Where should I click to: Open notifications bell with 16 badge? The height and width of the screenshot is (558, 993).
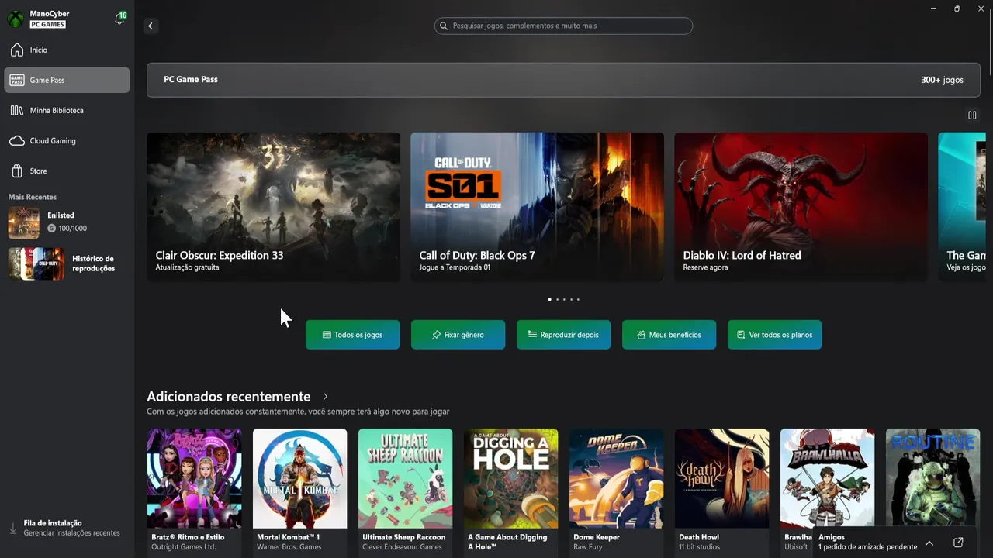click(x=120, y=18)
